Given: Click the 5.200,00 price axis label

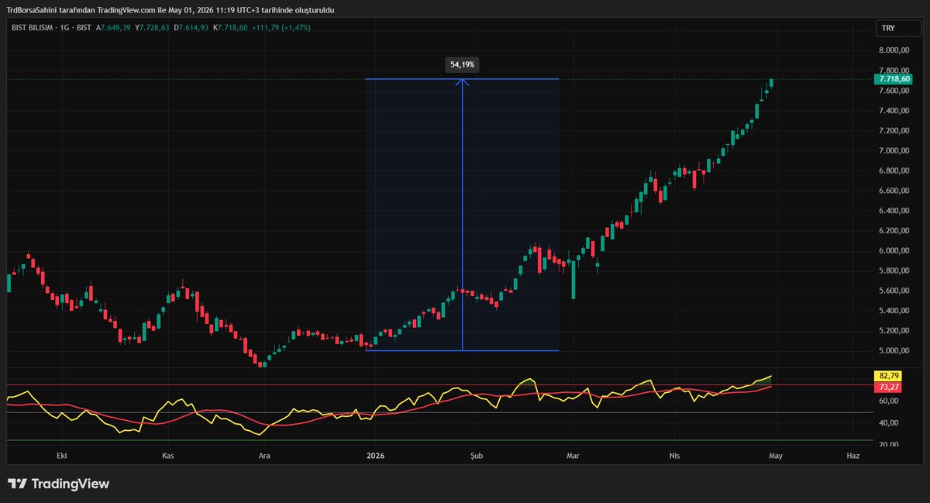Looking at the screenshot, I should click(894, 331).
